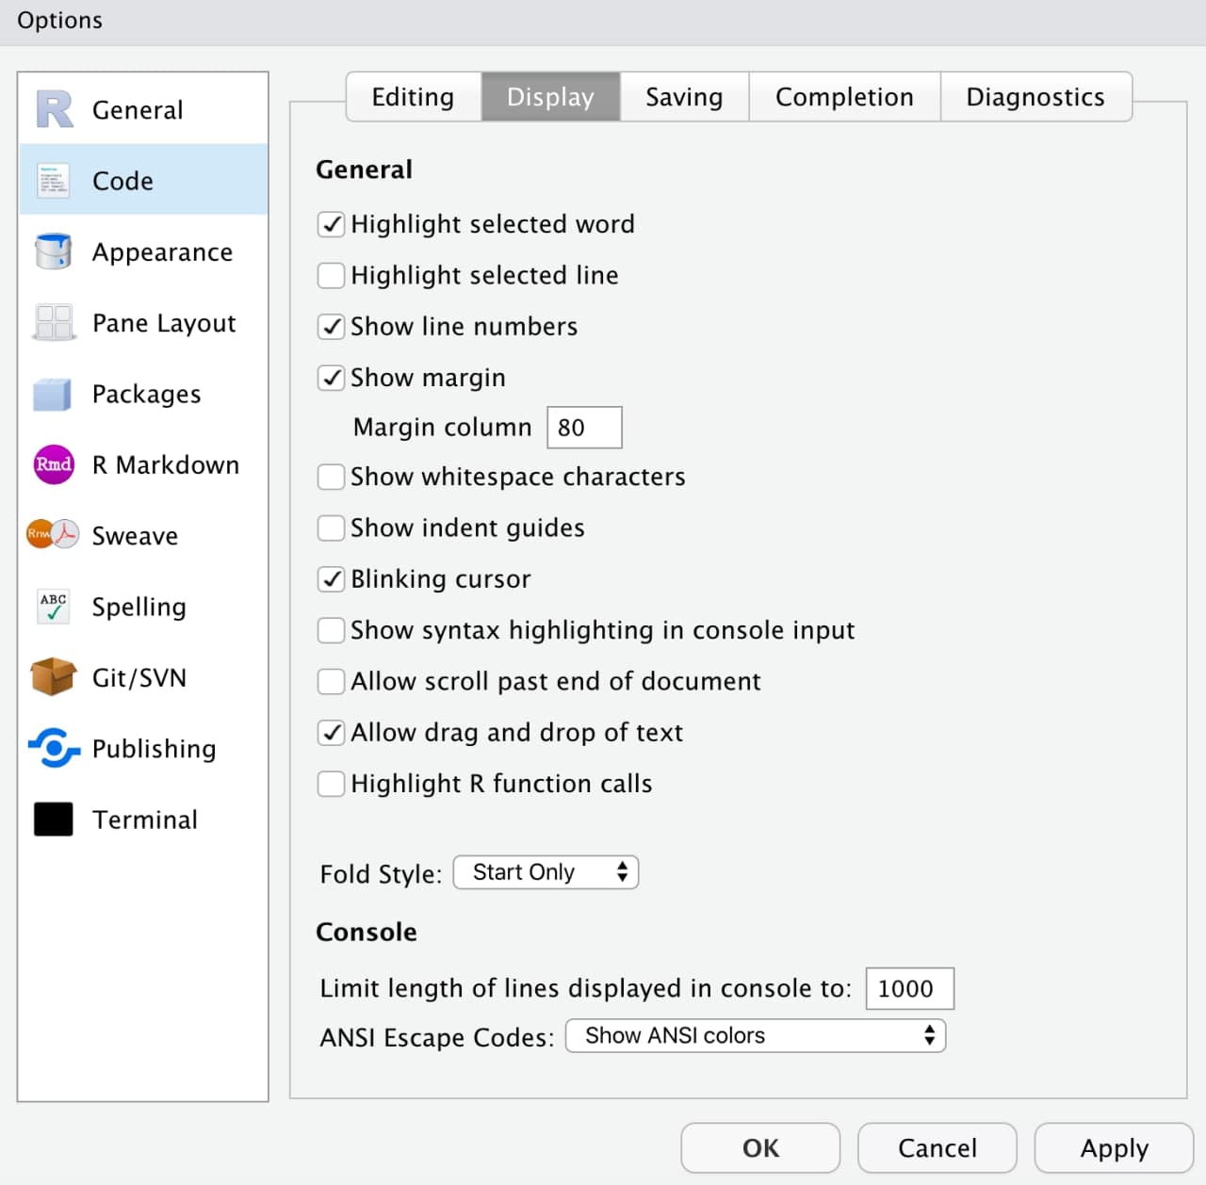Open the Diagnostics tab
This screenshot has width=1206, height=1185.
pos(1035,97)
